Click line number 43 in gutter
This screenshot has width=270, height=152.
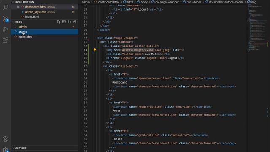click(85, 50)
